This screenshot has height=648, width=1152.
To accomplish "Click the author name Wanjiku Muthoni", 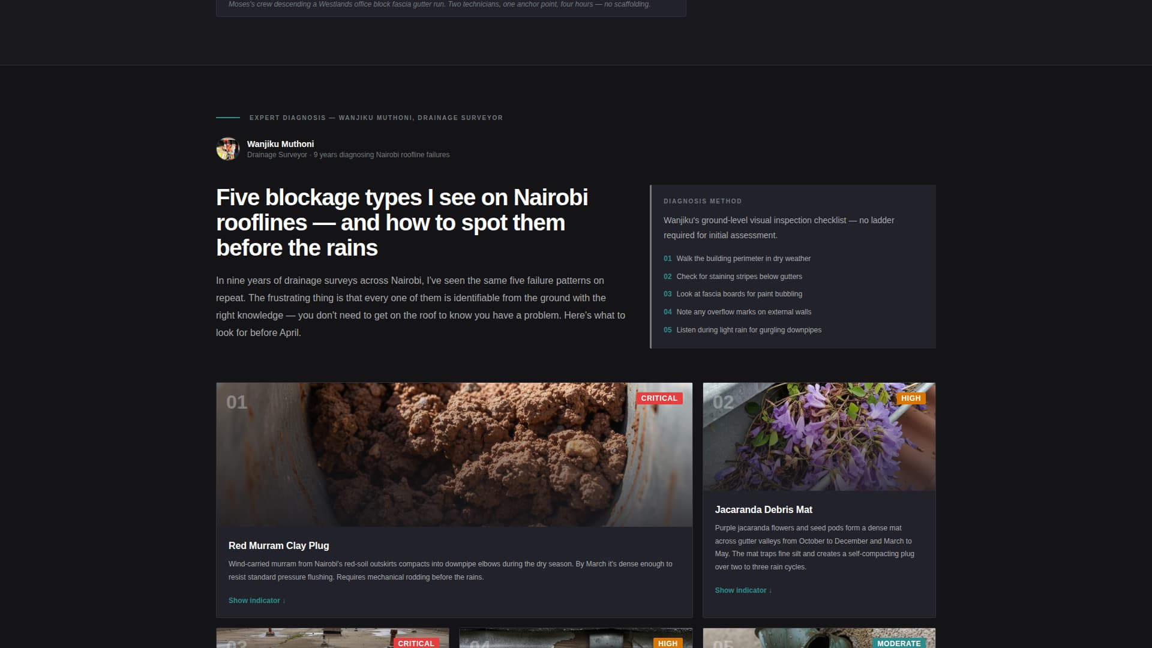I will click(x=280, y=144).
